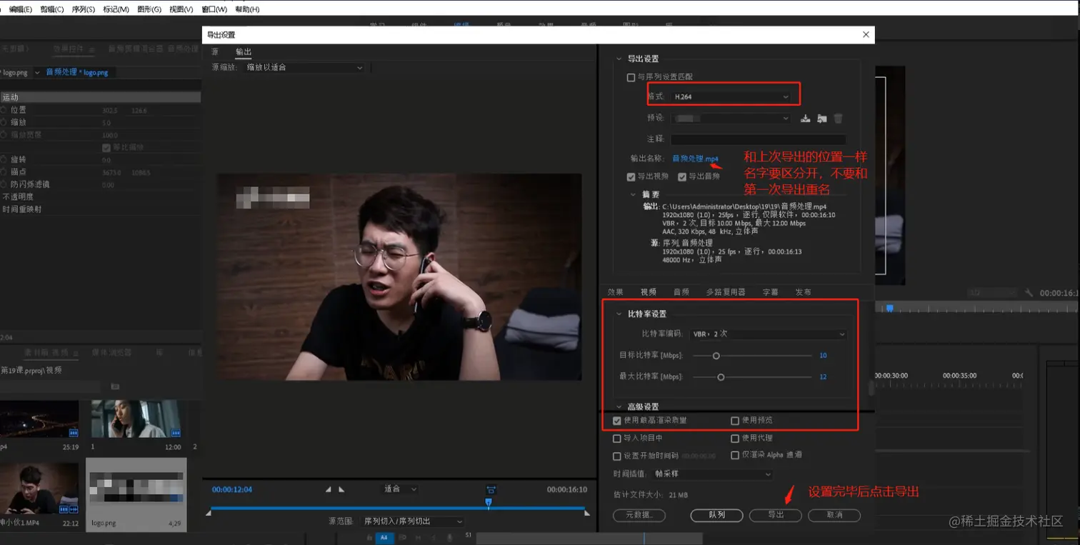Toggle 使用最高渲染质量 checkbox
This screenshot has width=1080, height=545.
click(617, 421)
